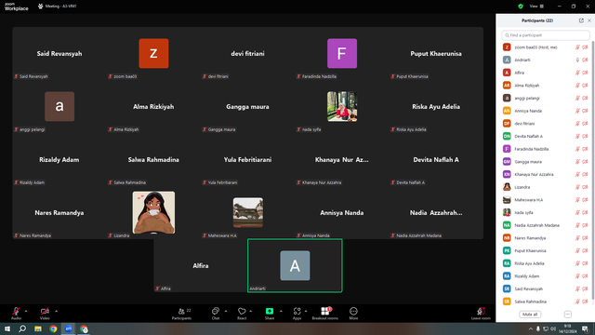The width and height of the screenshot is (595, 335).
Task: Click anggi pelangi's brown avatar tile
Action: [59, 106]
